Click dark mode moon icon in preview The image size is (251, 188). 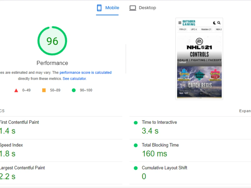[x=214, y=23]
